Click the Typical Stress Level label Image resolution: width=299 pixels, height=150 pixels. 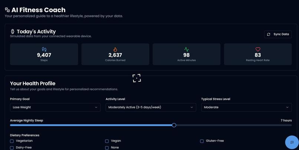click(x=216, y=99)
